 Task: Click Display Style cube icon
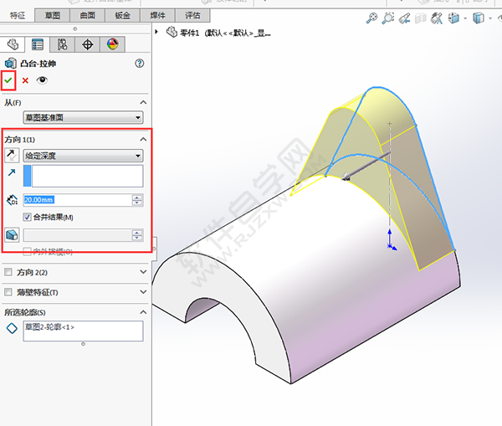tap(479, 18)
